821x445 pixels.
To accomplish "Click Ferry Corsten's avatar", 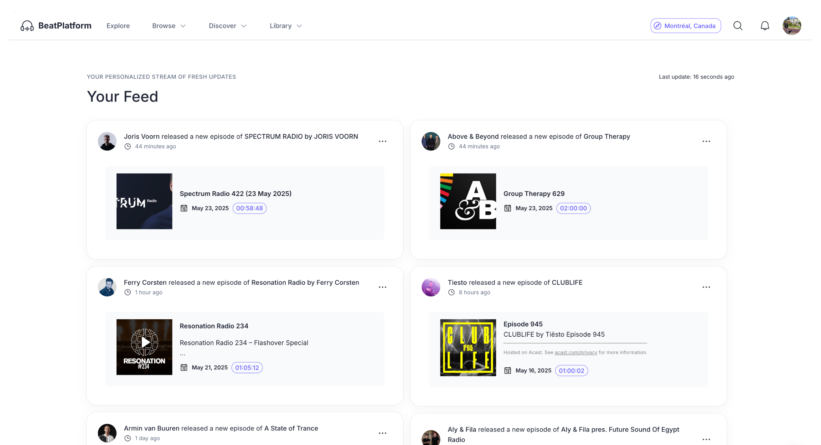I will 107,287.
